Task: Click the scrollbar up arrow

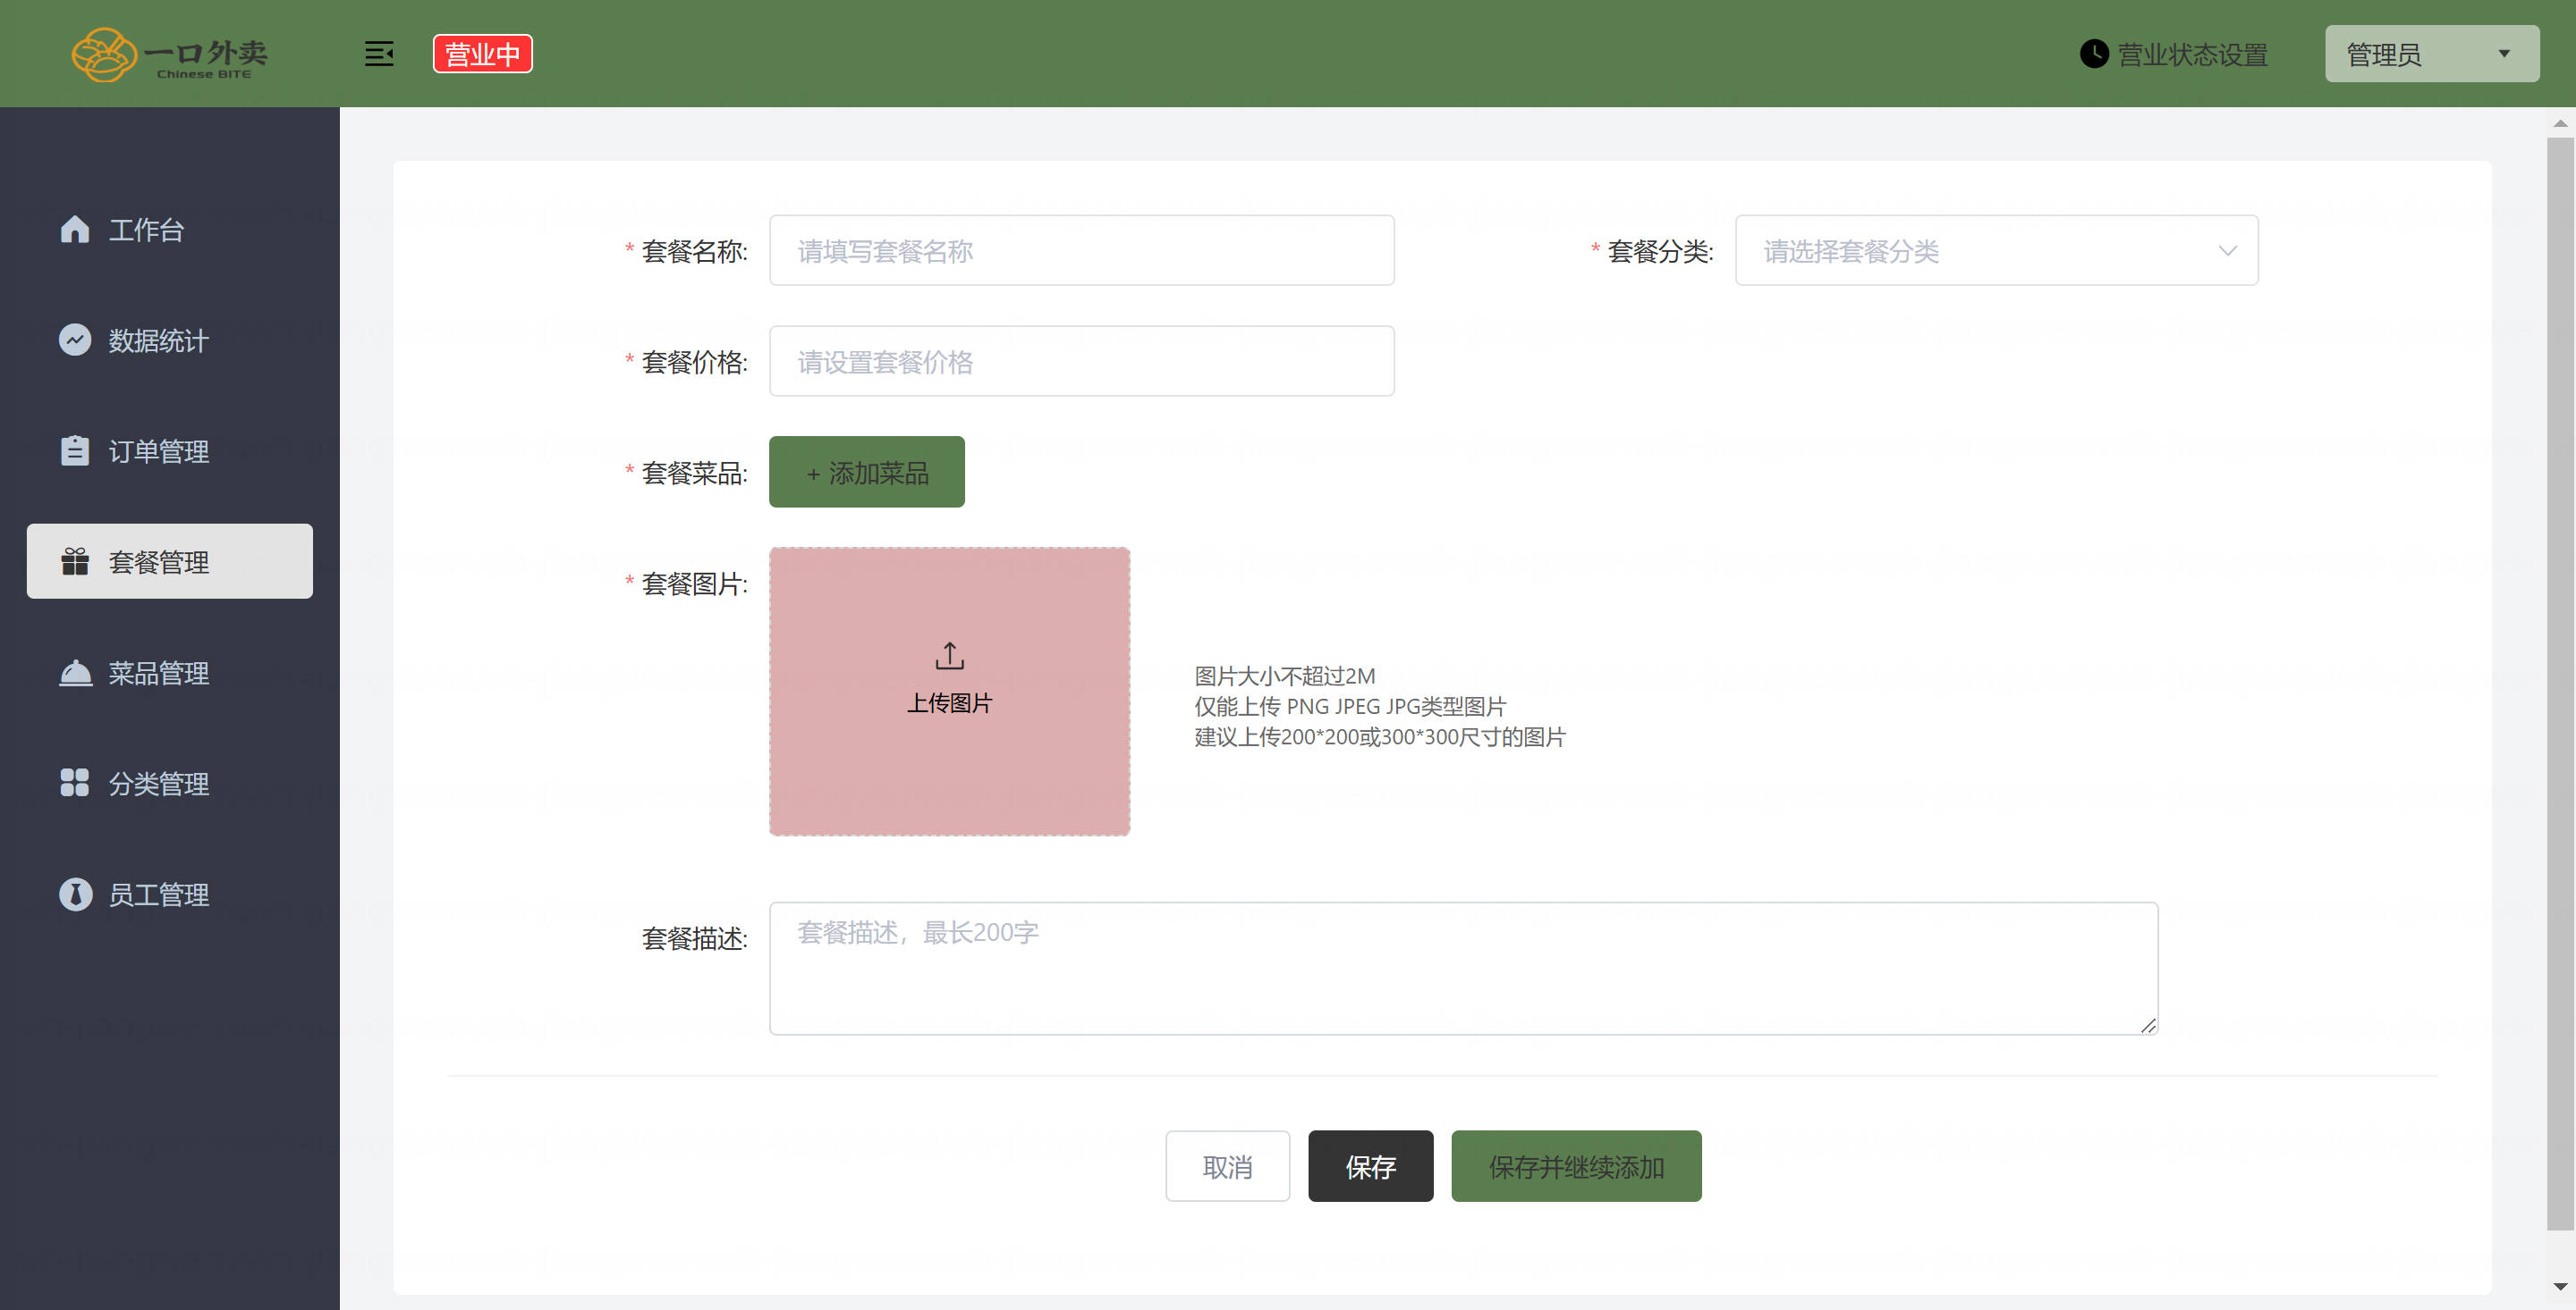Action: point(2560,124)
